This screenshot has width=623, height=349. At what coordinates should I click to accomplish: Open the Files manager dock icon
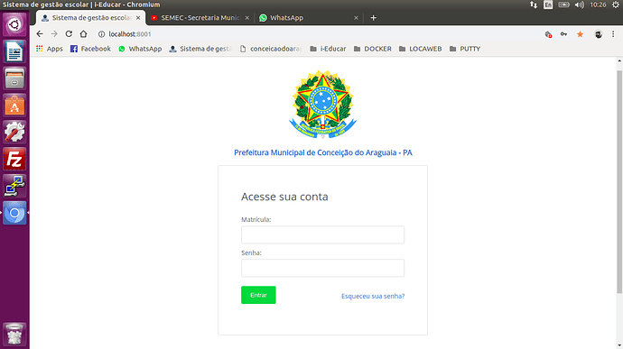pos(14,78)
